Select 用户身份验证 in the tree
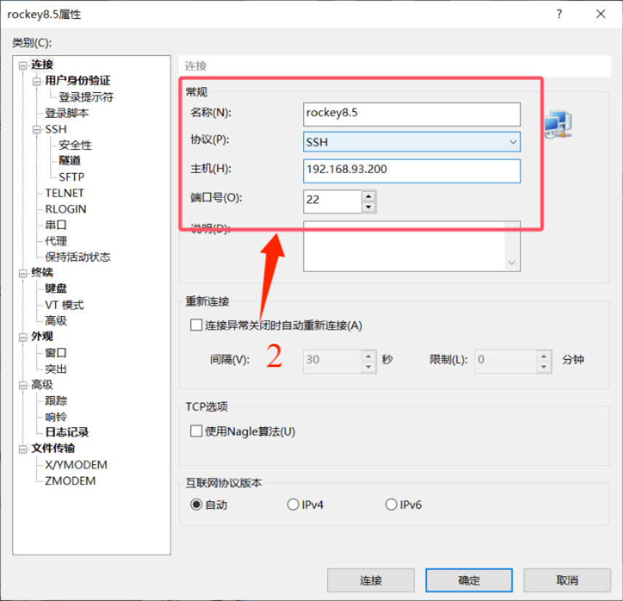The width and height of the screenshot is (623, 601). pos(78,81)
